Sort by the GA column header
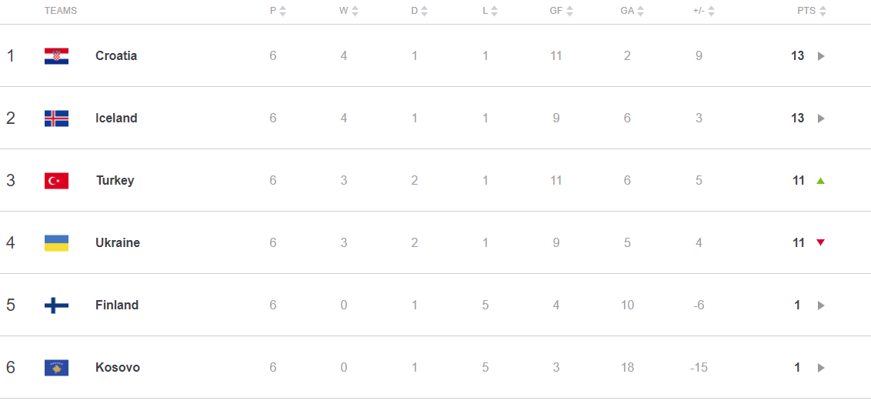 pyautogui.click(x=632, y=11)
